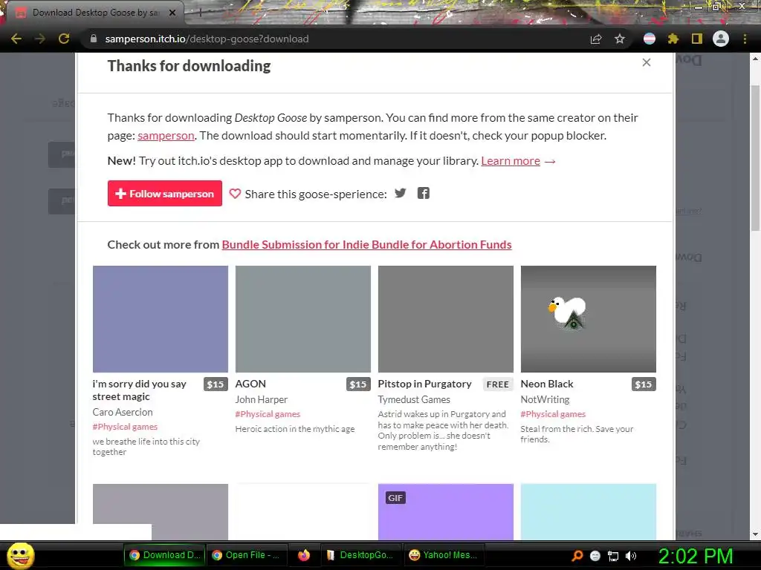The height and width of the screenshot is (570, 761).
Task: Open the Indie Bundle for Abortion Funds link
Action: [x=367, y=245]
